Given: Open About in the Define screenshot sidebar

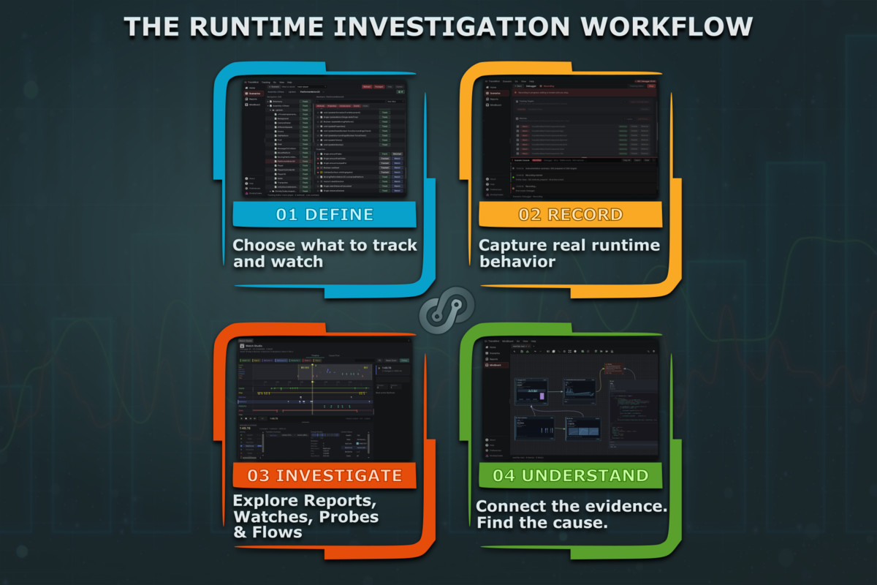Looking at the screenshot, I should (251, 178).
